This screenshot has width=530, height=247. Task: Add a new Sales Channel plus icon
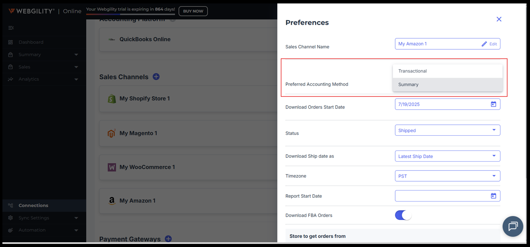(156, 77)
